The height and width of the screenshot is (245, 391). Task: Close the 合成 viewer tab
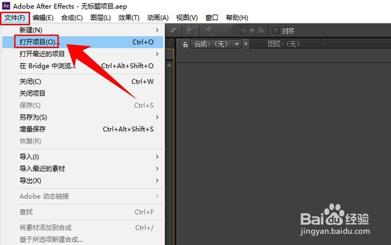[x=246, y=44]
